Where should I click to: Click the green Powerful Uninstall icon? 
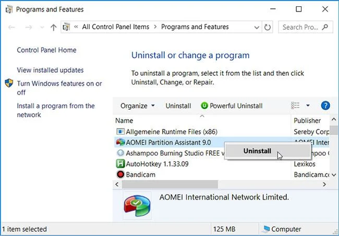pos(204,105)
